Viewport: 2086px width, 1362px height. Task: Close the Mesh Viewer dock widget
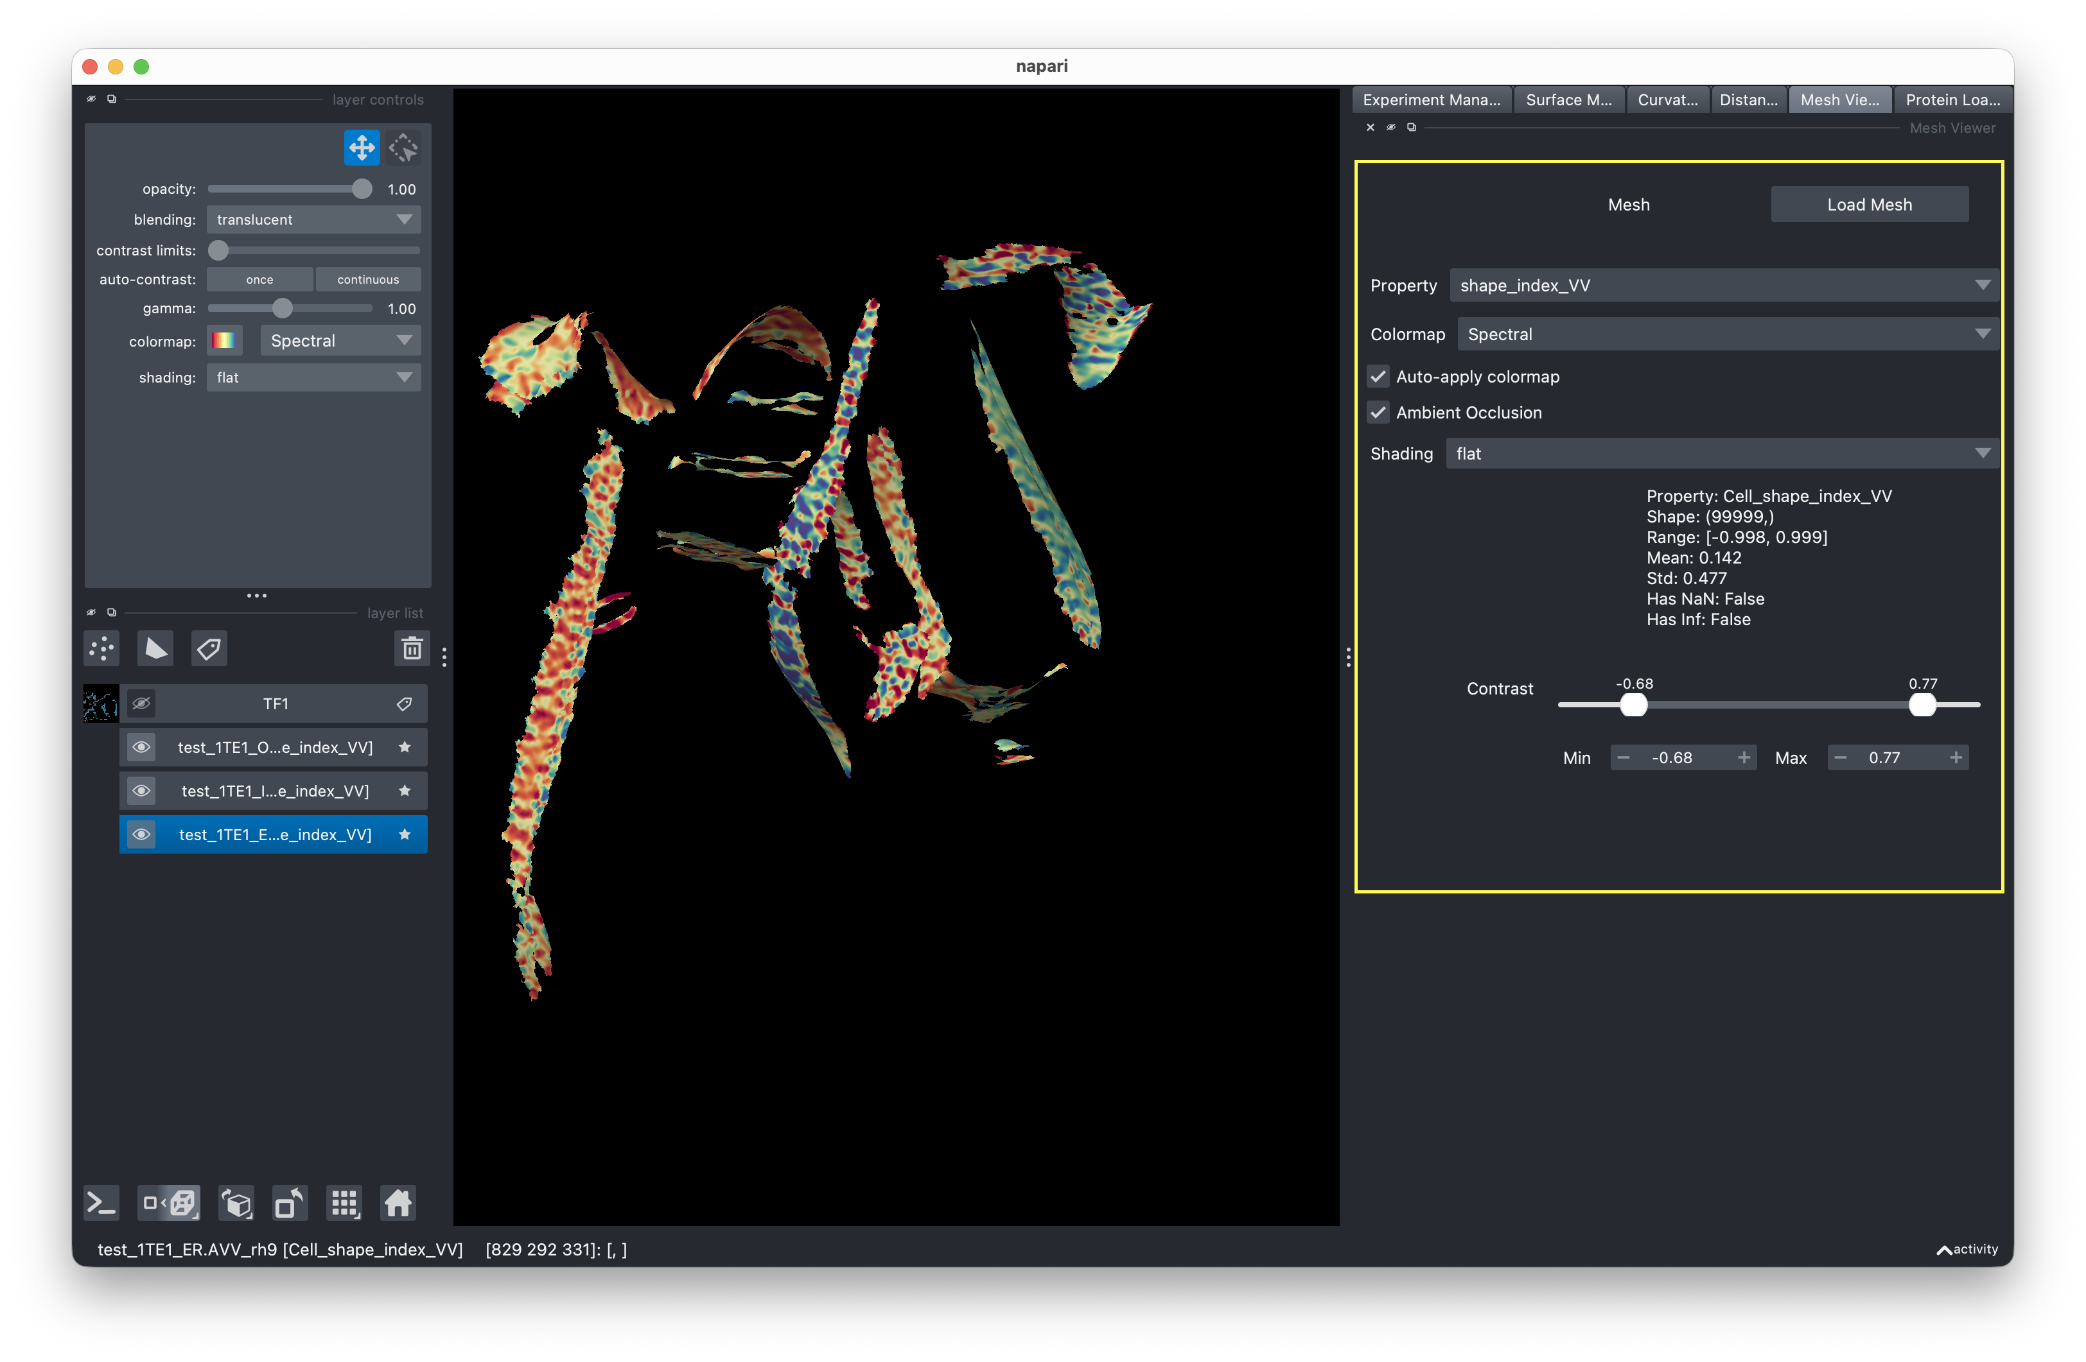pos(1370,128)
